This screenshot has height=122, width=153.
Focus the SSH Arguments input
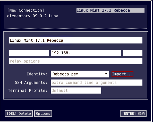97,83
